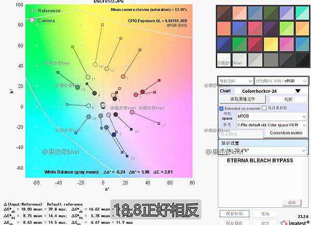Click button inside ETERNA BLEACH BYPASS box
The width and height of the screenshot is (311, 225).
click(x=292, y=203)
